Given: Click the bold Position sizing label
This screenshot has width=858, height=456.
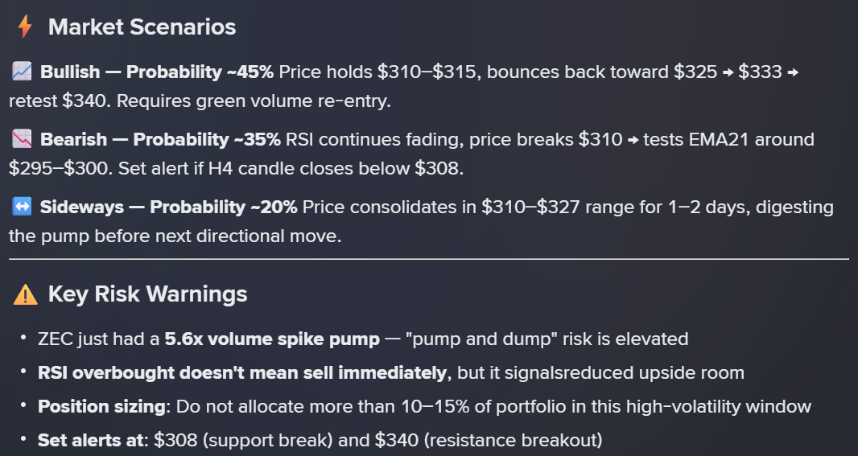Looking at the screenshot, I should click(101, 406).
